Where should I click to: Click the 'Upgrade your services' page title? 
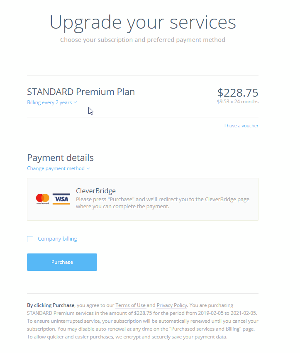click(x=143, y=22)
